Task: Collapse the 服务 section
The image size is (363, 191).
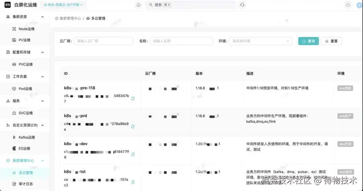Action: point(43,101)
